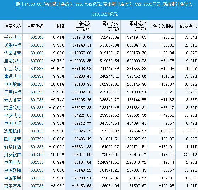Click 累计流入 column header
The height and width of the screenshot is (190, 198).
pyautogui.click(x=110, y=26)
